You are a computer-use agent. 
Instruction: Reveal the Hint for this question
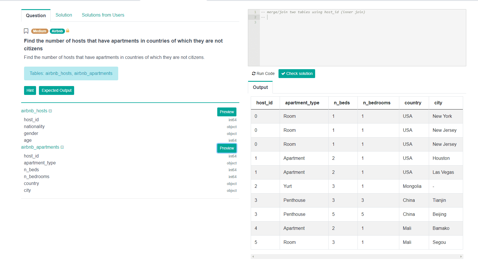pos(30,90)
